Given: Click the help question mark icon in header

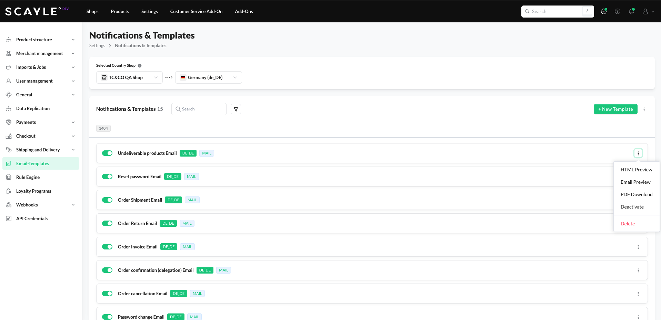Looking at the screenshot, I should point(617,11).
